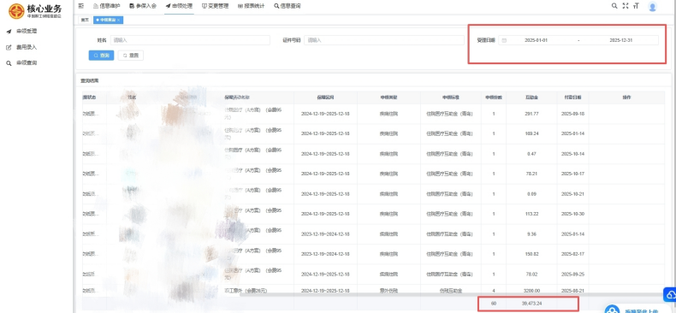Click start date 2025-01-01

(x=536, y=40)
